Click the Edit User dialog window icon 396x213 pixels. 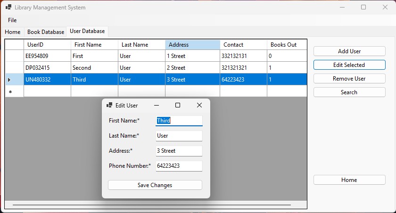click(109, 105)
